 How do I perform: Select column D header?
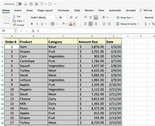click(92, 36)
